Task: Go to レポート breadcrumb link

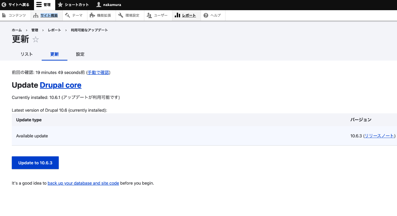Action: click(54, 30)
